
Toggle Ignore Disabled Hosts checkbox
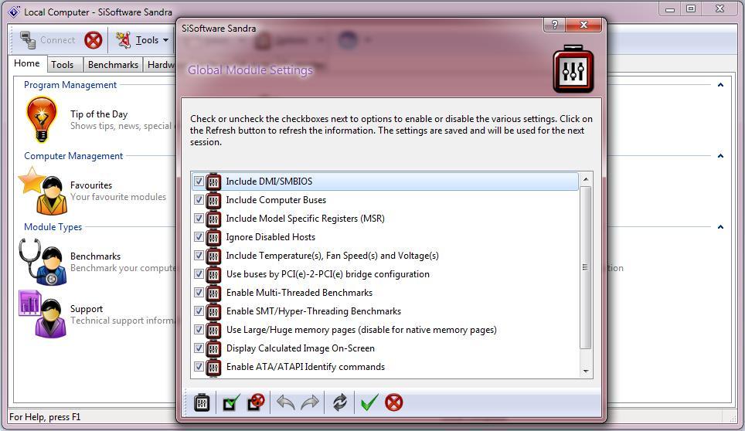[199, 237]
